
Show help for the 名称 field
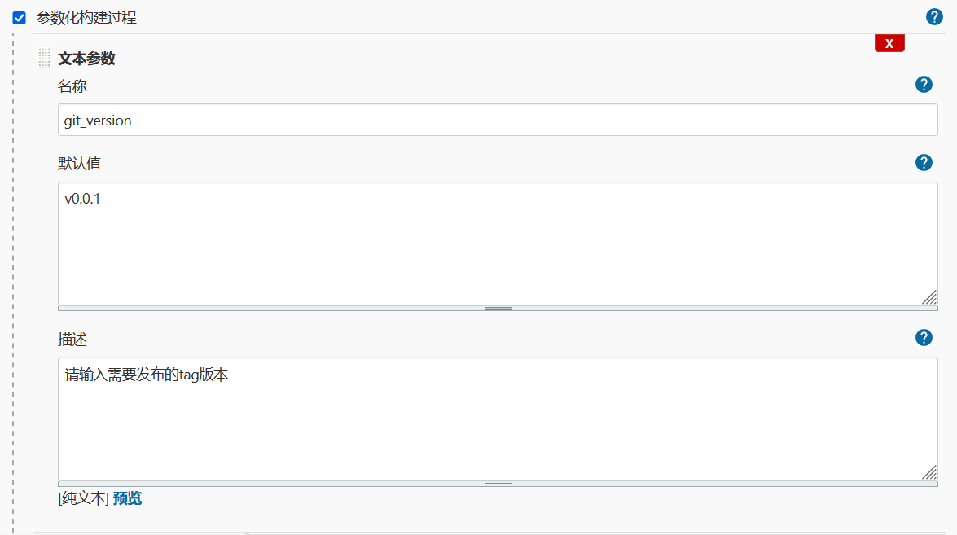(x=924, y=84)
